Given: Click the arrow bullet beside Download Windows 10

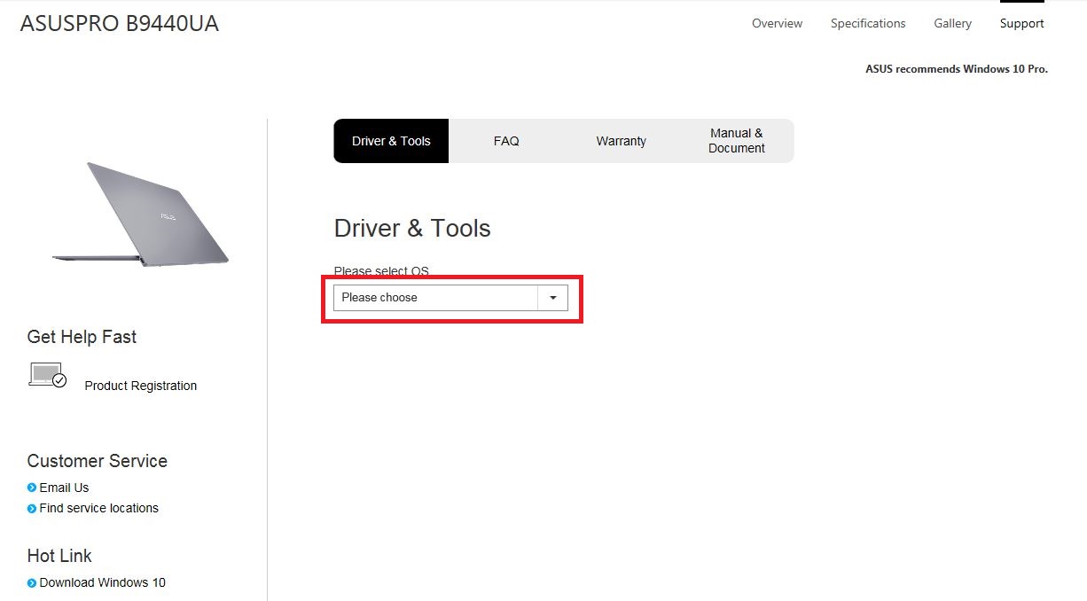Looking at the screenshot, I should click(x=32, y=582).
